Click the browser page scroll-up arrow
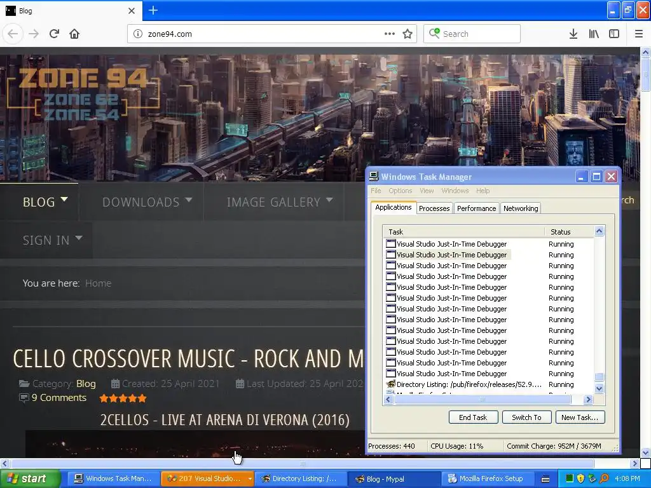 (x=645, y=52)
